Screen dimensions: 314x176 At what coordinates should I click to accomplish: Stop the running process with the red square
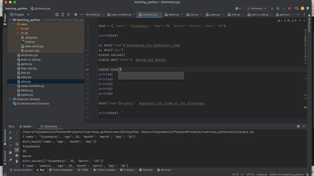[289, 8]
